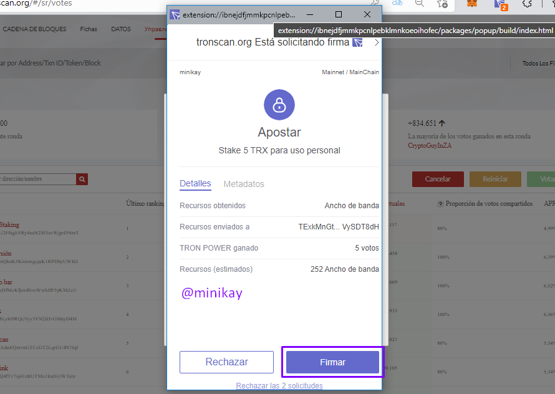
Task: Close the TronLink popup window
Action: (367, 14)
